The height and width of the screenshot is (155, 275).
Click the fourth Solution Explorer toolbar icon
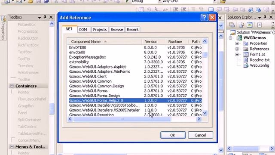[260, 25]
